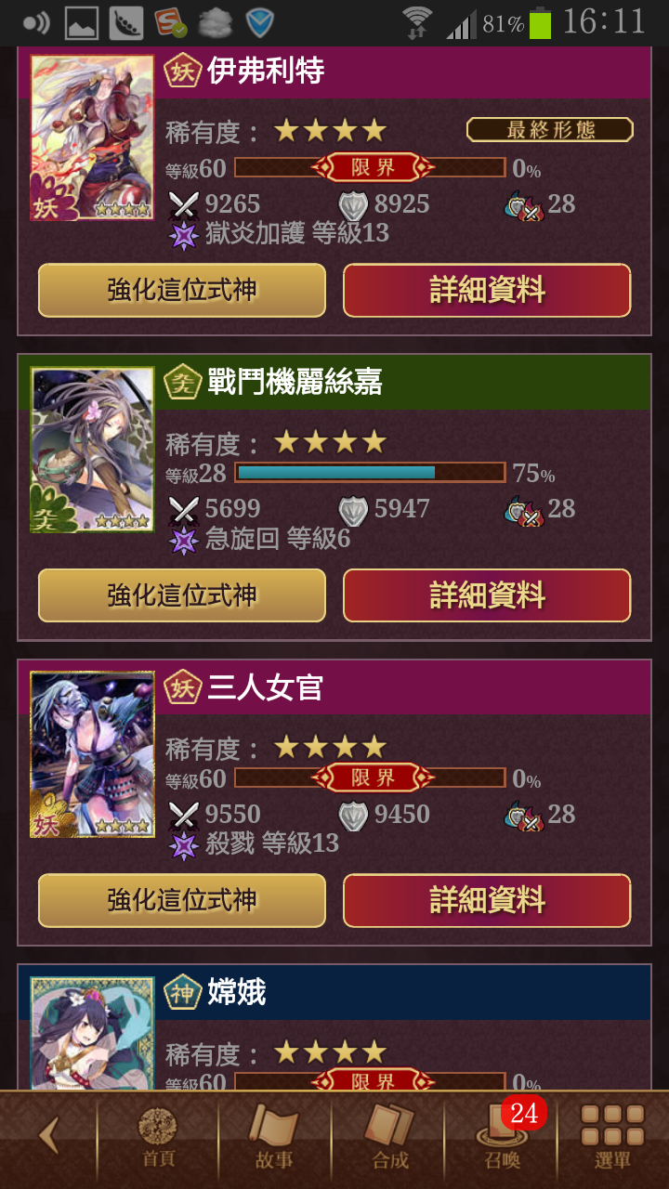Open the 故事 story scroll icon
The height and width of the screenshot is (1189, 669).
[x=273, y=1139]
